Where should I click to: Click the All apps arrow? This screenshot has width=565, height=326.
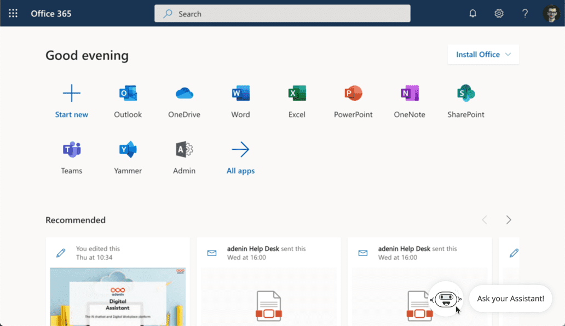240,149
